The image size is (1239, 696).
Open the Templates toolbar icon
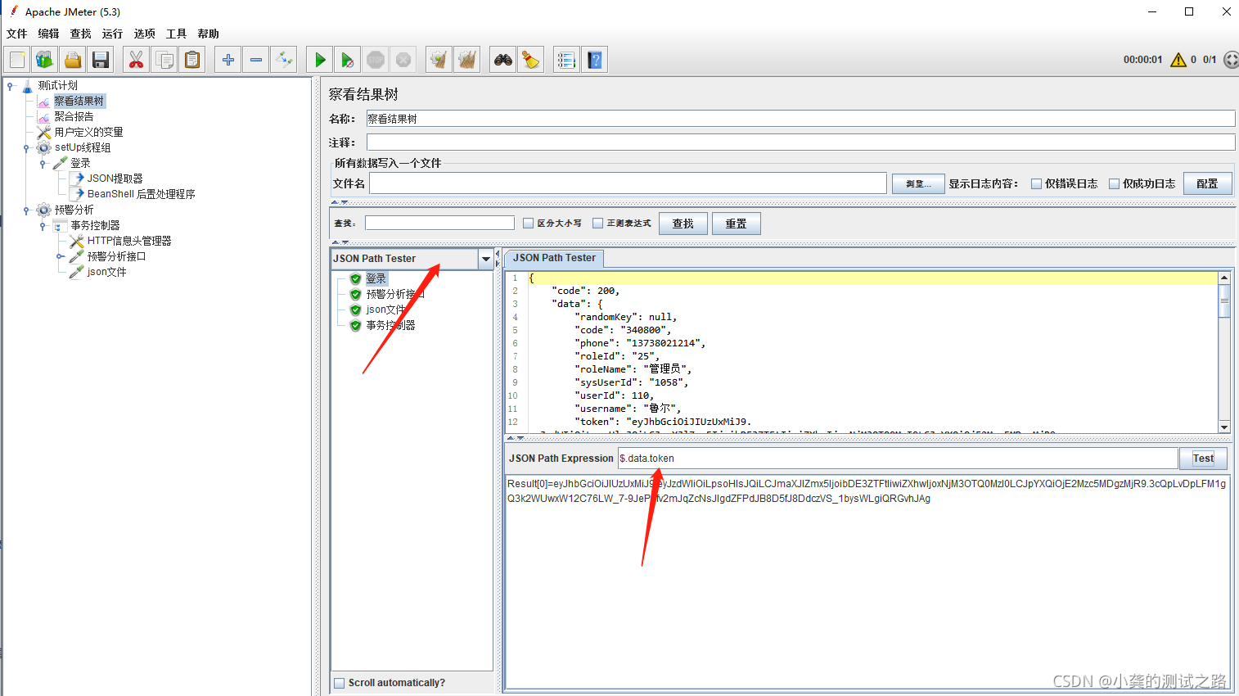click(x=44, y=60)
